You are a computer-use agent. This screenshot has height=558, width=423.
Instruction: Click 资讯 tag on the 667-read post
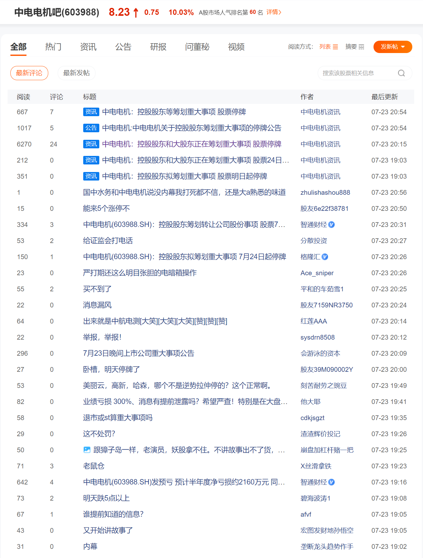tap(91, 112)
